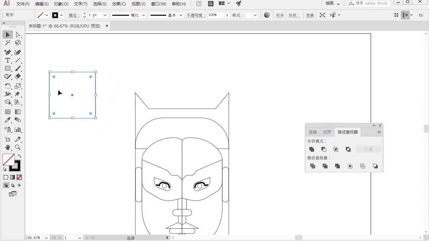Select the Paintbrush tool
The image size is (429, 241).
coord(18,68)
